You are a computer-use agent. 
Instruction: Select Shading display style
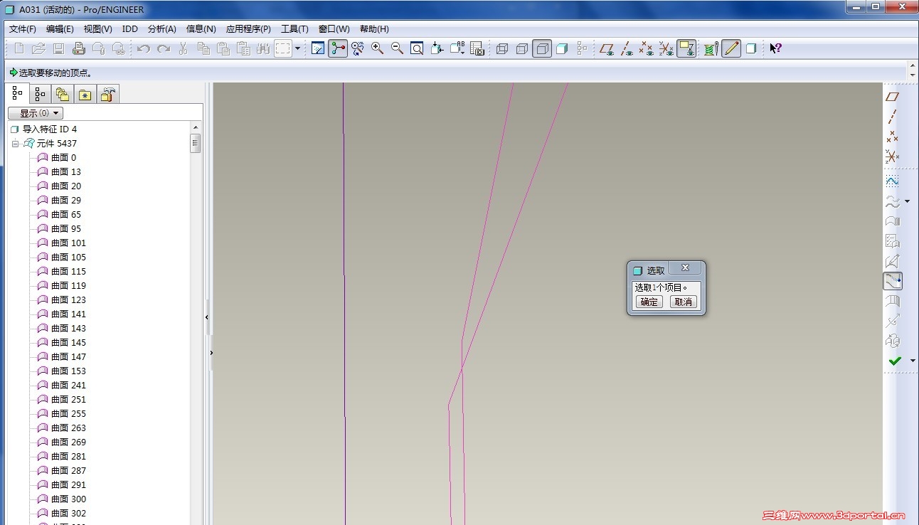pos(562,48)
